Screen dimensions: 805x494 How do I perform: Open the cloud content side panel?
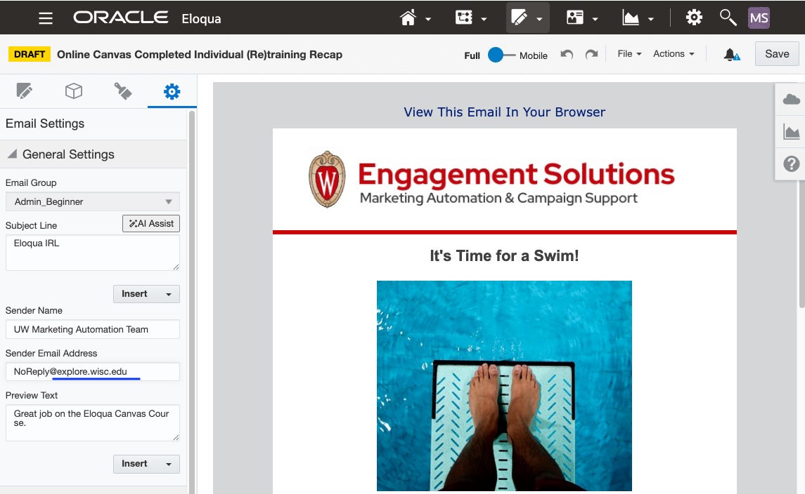[791, 100]
